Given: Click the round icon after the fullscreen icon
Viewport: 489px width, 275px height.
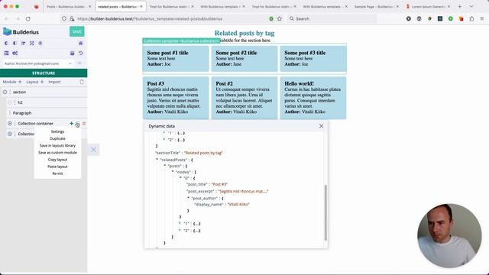Looking at the screenshot, I should pos(40,43).
